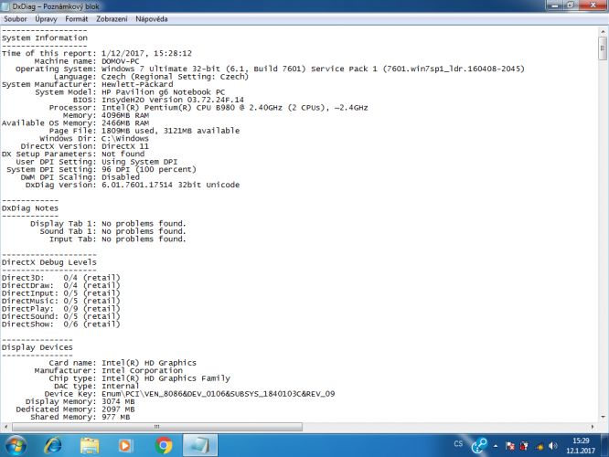Click the 'Direct3D: 0/4 (retail)' line
The image size is (609, 457).
tap(61, 278)
